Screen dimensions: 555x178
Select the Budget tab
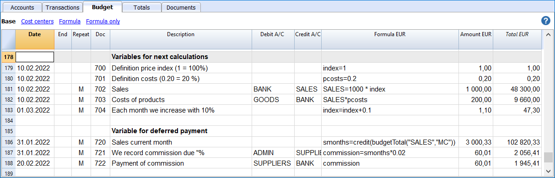102,7
